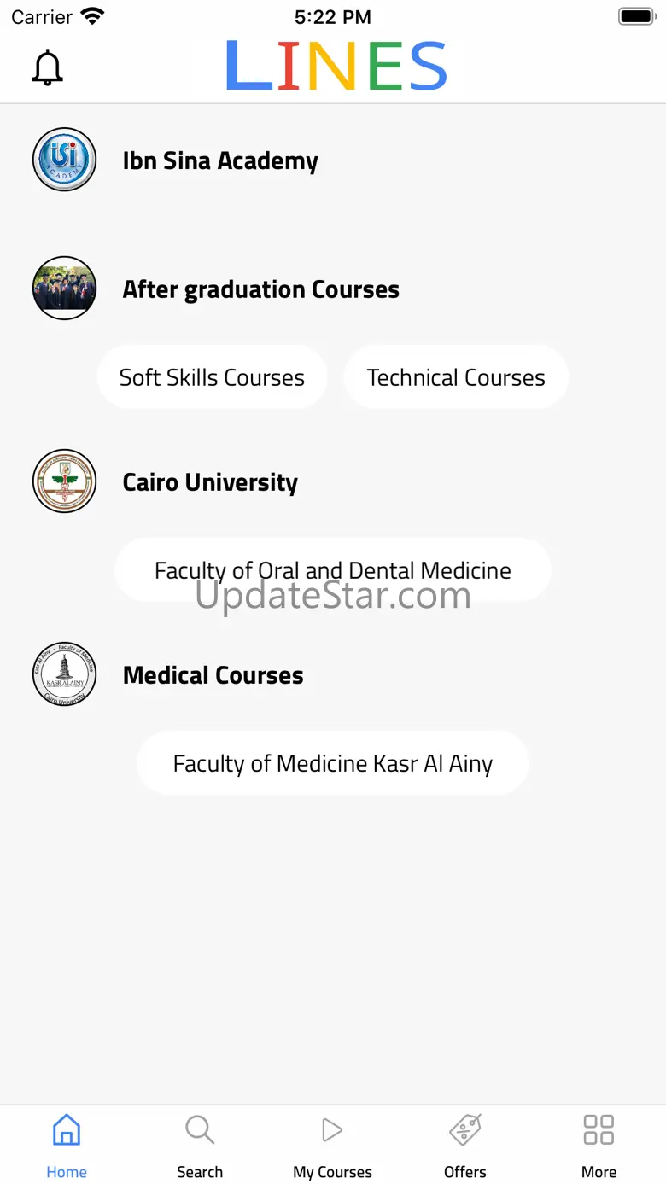The image size is (666, 1184).
Task: Select the Cairo University emblem
Action: pos(65,481)
